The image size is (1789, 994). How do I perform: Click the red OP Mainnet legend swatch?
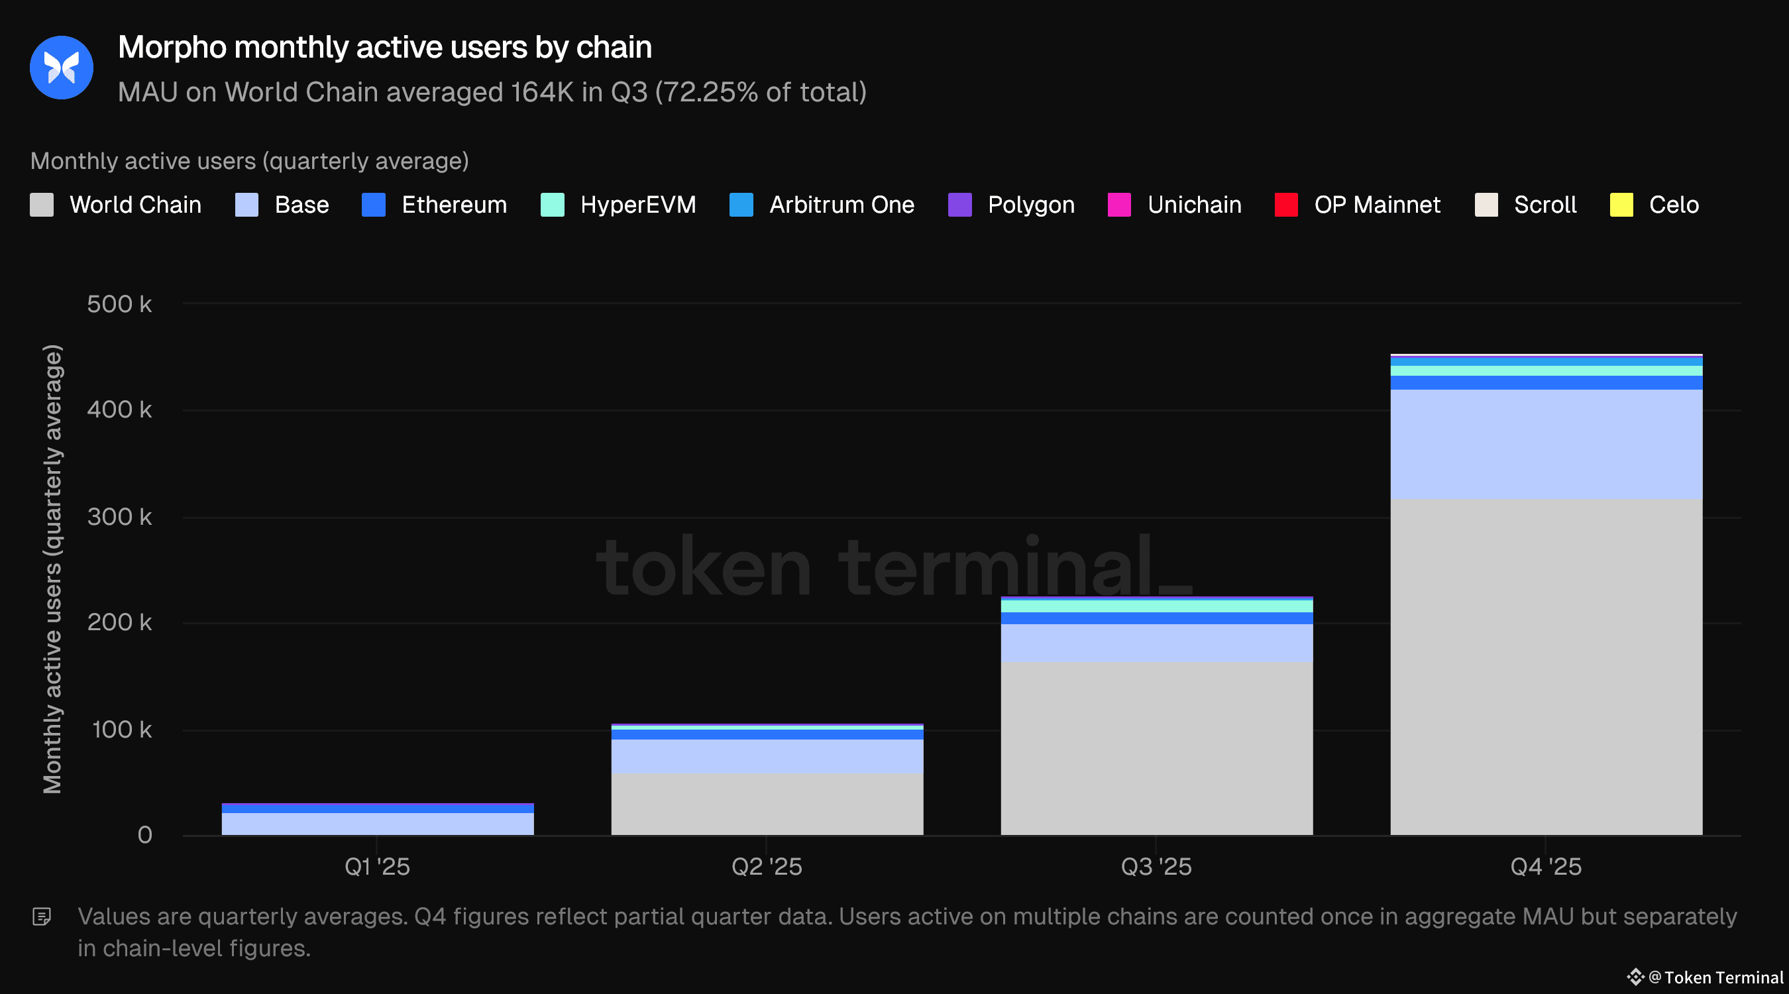pos(1285,205)
